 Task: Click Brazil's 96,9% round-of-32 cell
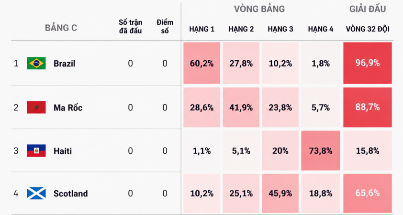coord(368,63)
